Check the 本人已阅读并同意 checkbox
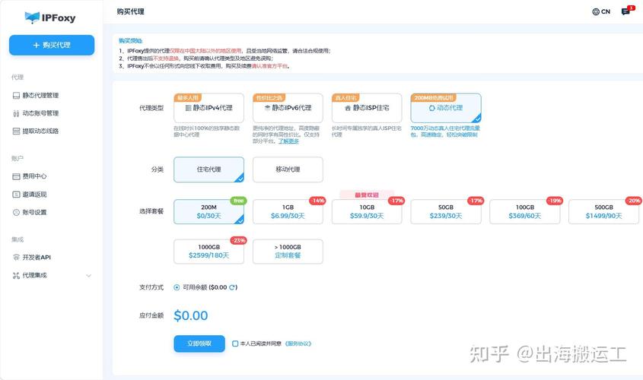 235,344
